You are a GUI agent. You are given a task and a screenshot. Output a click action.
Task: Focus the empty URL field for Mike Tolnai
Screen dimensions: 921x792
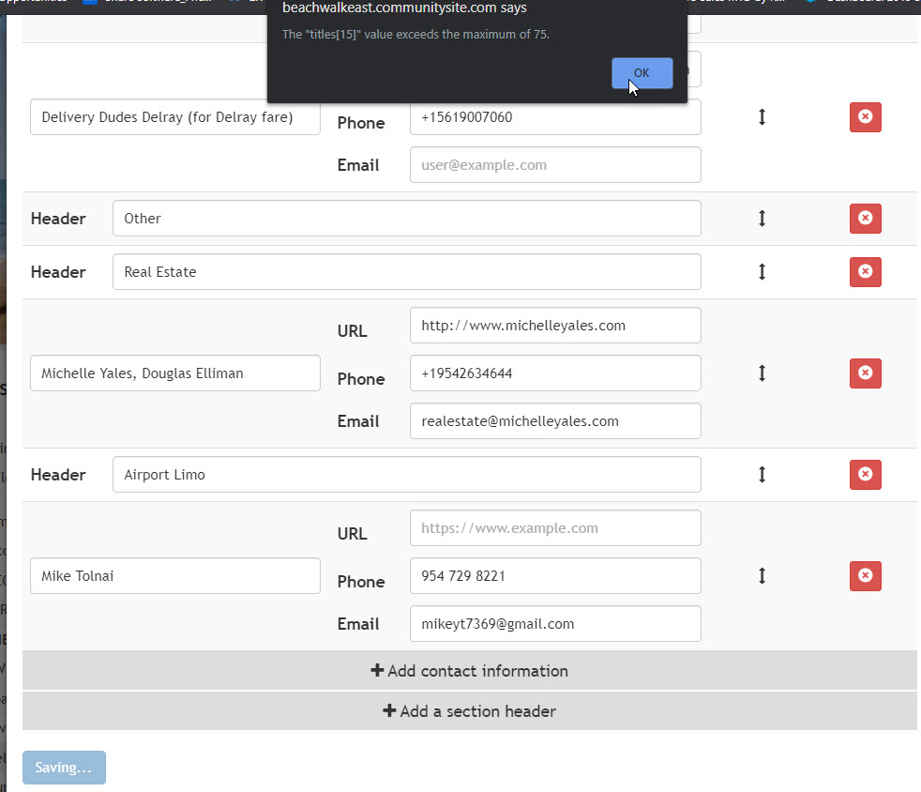555,528
